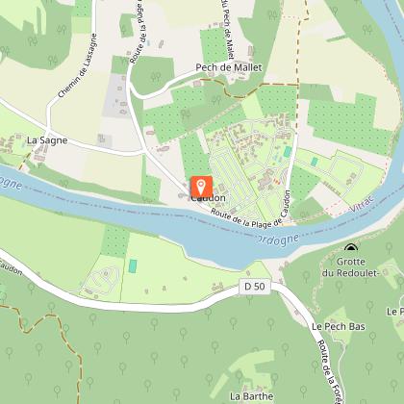This screenshot has width=404, height=404.
Task: Click the Chemin de Lassagne road label
Action: [x=77, y=65]
